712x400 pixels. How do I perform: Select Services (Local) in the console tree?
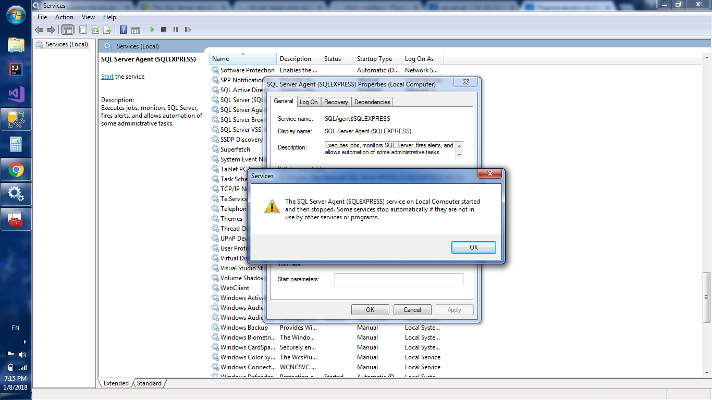[x=62, y=44]
